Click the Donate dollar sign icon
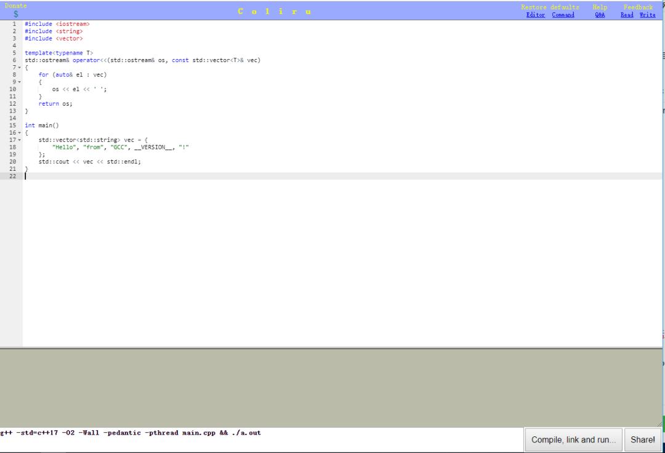Image resolution: width=665 pixels, height=453 pixels. (15, 14)
